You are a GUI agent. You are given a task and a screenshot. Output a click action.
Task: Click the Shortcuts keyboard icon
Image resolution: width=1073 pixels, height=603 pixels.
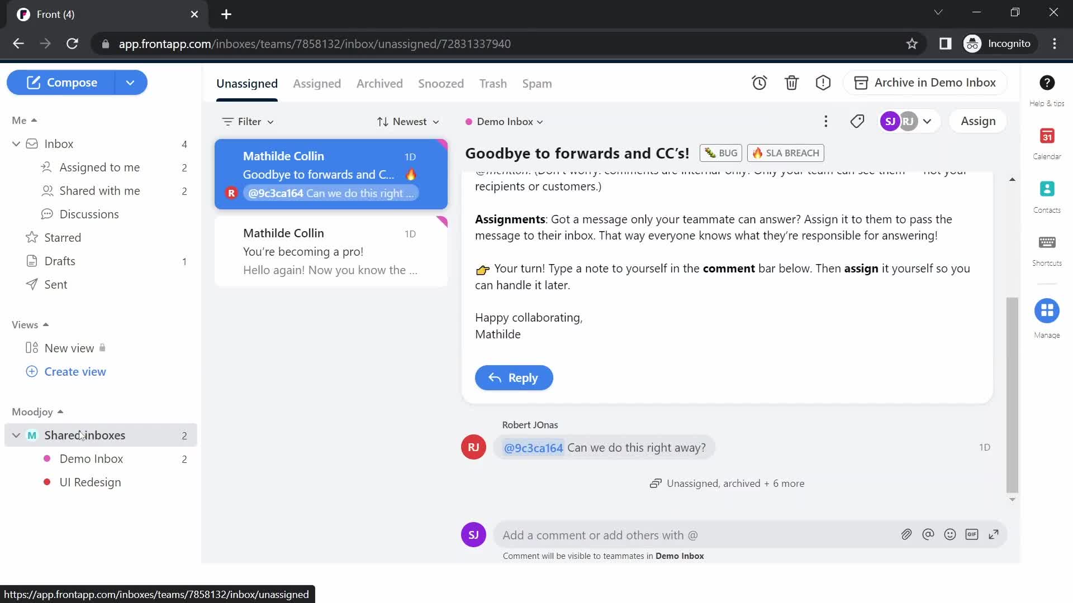(x=1048, y=240)
